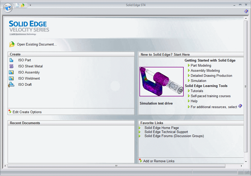Viewport: 251px width, 176px height.
Task: Click the green arrow beside Self-paced training courses
Action: 189,96
